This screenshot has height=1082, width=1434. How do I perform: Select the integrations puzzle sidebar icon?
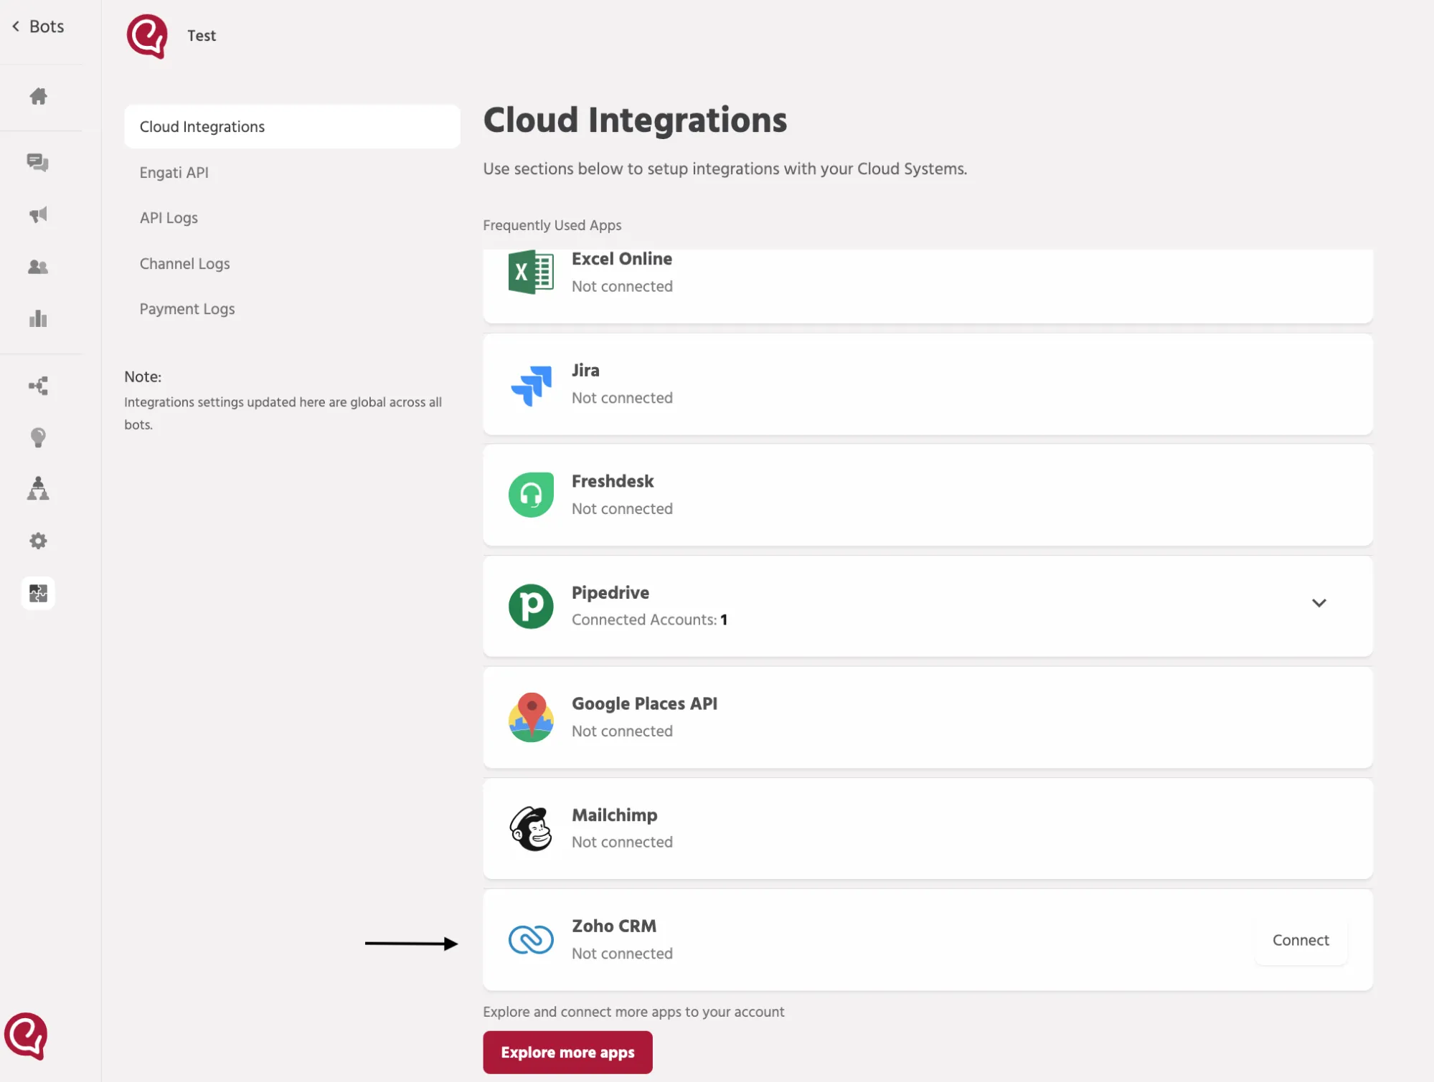click(38, 593)
